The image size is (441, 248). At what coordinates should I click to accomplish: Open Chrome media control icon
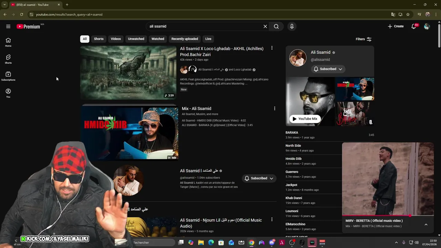tap(419, 14)
